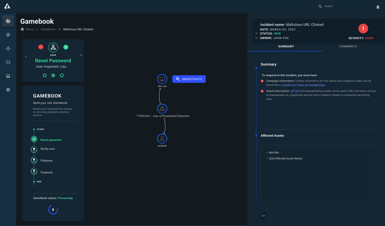This screenshot has width=385, height=226.
Task: Click the SEVERITY: HIGH label
Action: point(361,38)
